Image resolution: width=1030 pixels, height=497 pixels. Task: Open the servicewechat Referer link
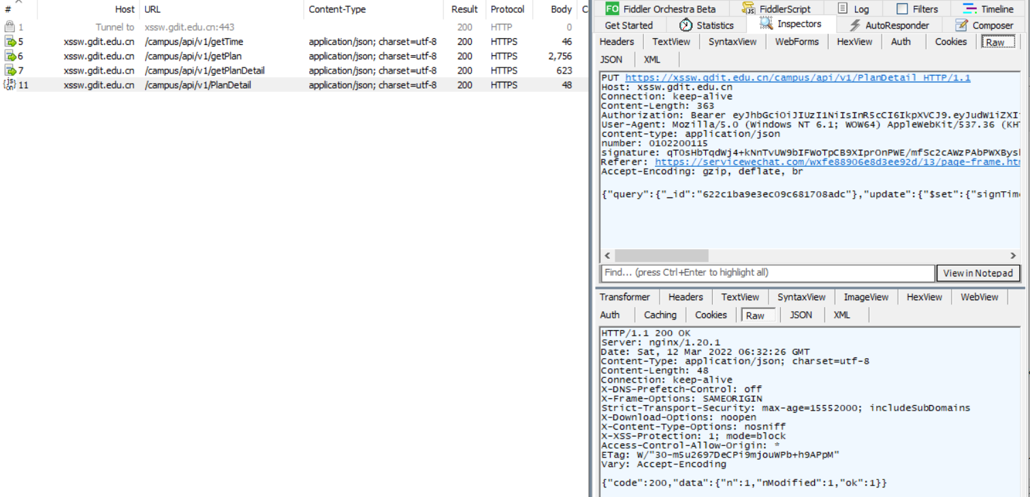pos(837,162)
